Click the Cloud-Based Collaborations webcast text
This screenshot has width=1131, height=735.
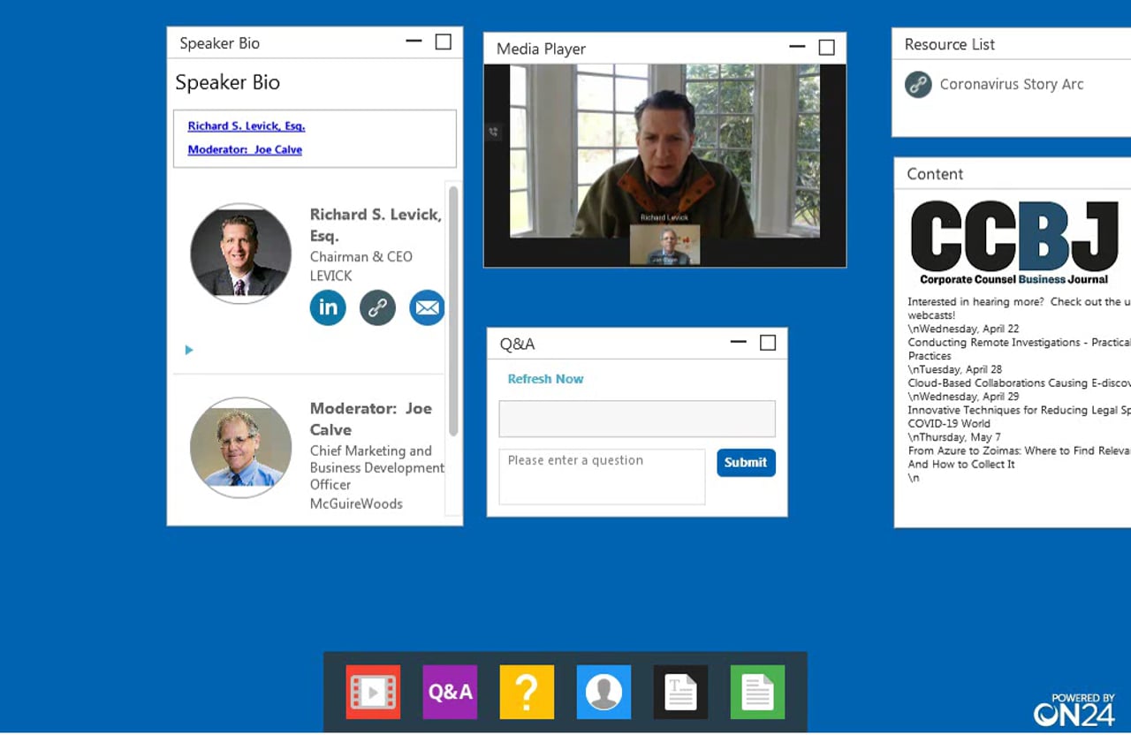[1019, 383]
